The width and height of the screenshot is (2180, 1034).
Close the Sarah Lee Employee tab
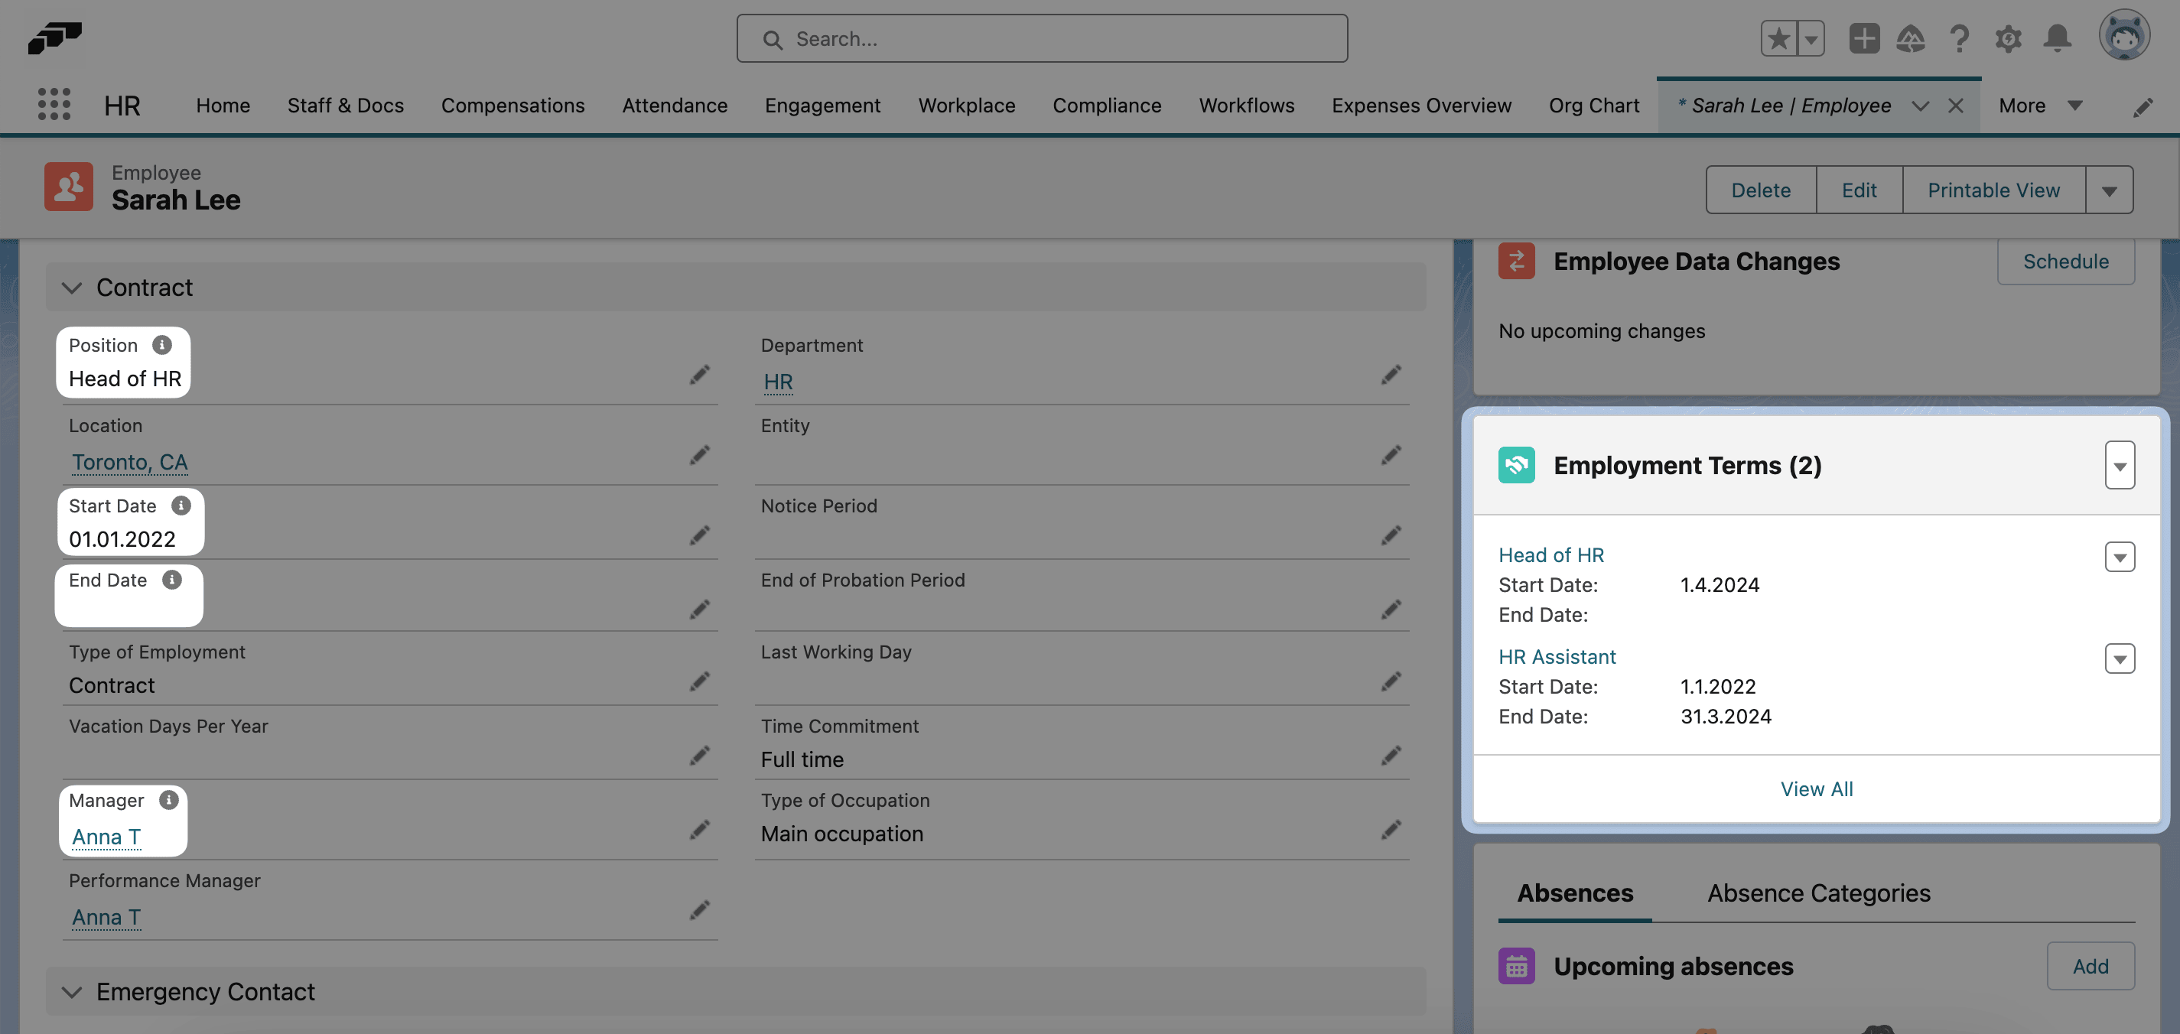1956,106
